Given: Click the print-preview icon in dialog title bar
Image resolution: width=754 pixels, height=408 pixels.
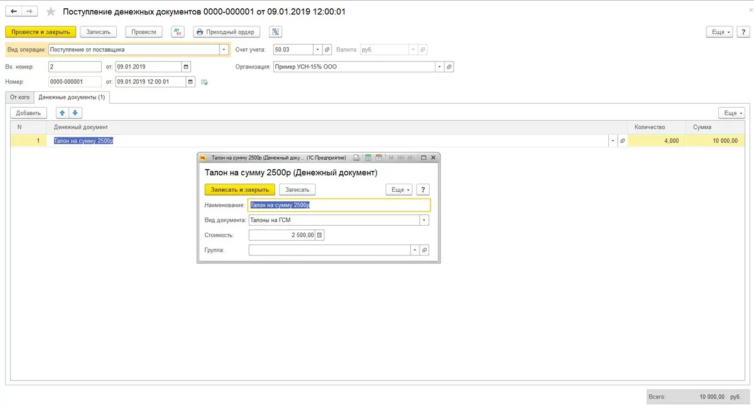Looking at the screenshot, I should point(356,158).
